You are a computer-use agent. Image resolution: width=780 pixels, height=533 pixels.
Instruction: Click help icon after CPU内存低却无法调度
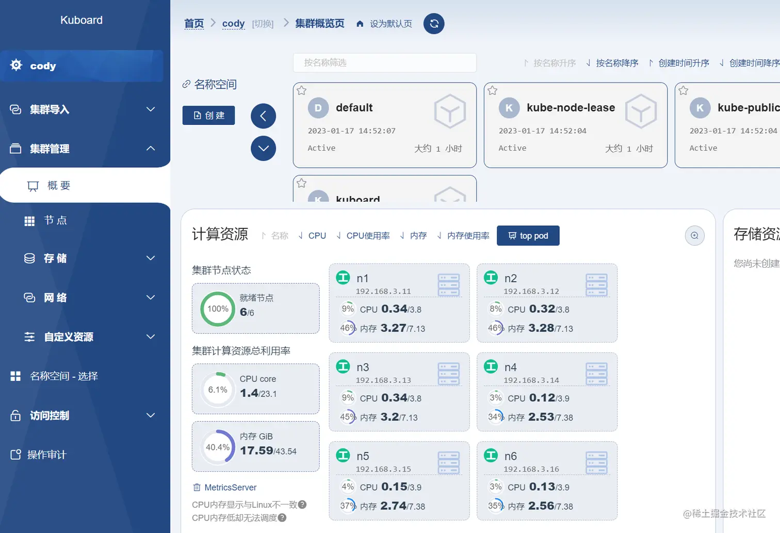click(282, 518)
